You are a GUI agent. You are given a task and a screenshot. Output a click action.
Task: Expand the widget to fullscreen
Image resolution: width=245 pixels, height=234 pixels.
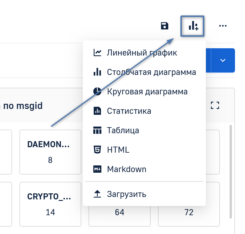215,105
